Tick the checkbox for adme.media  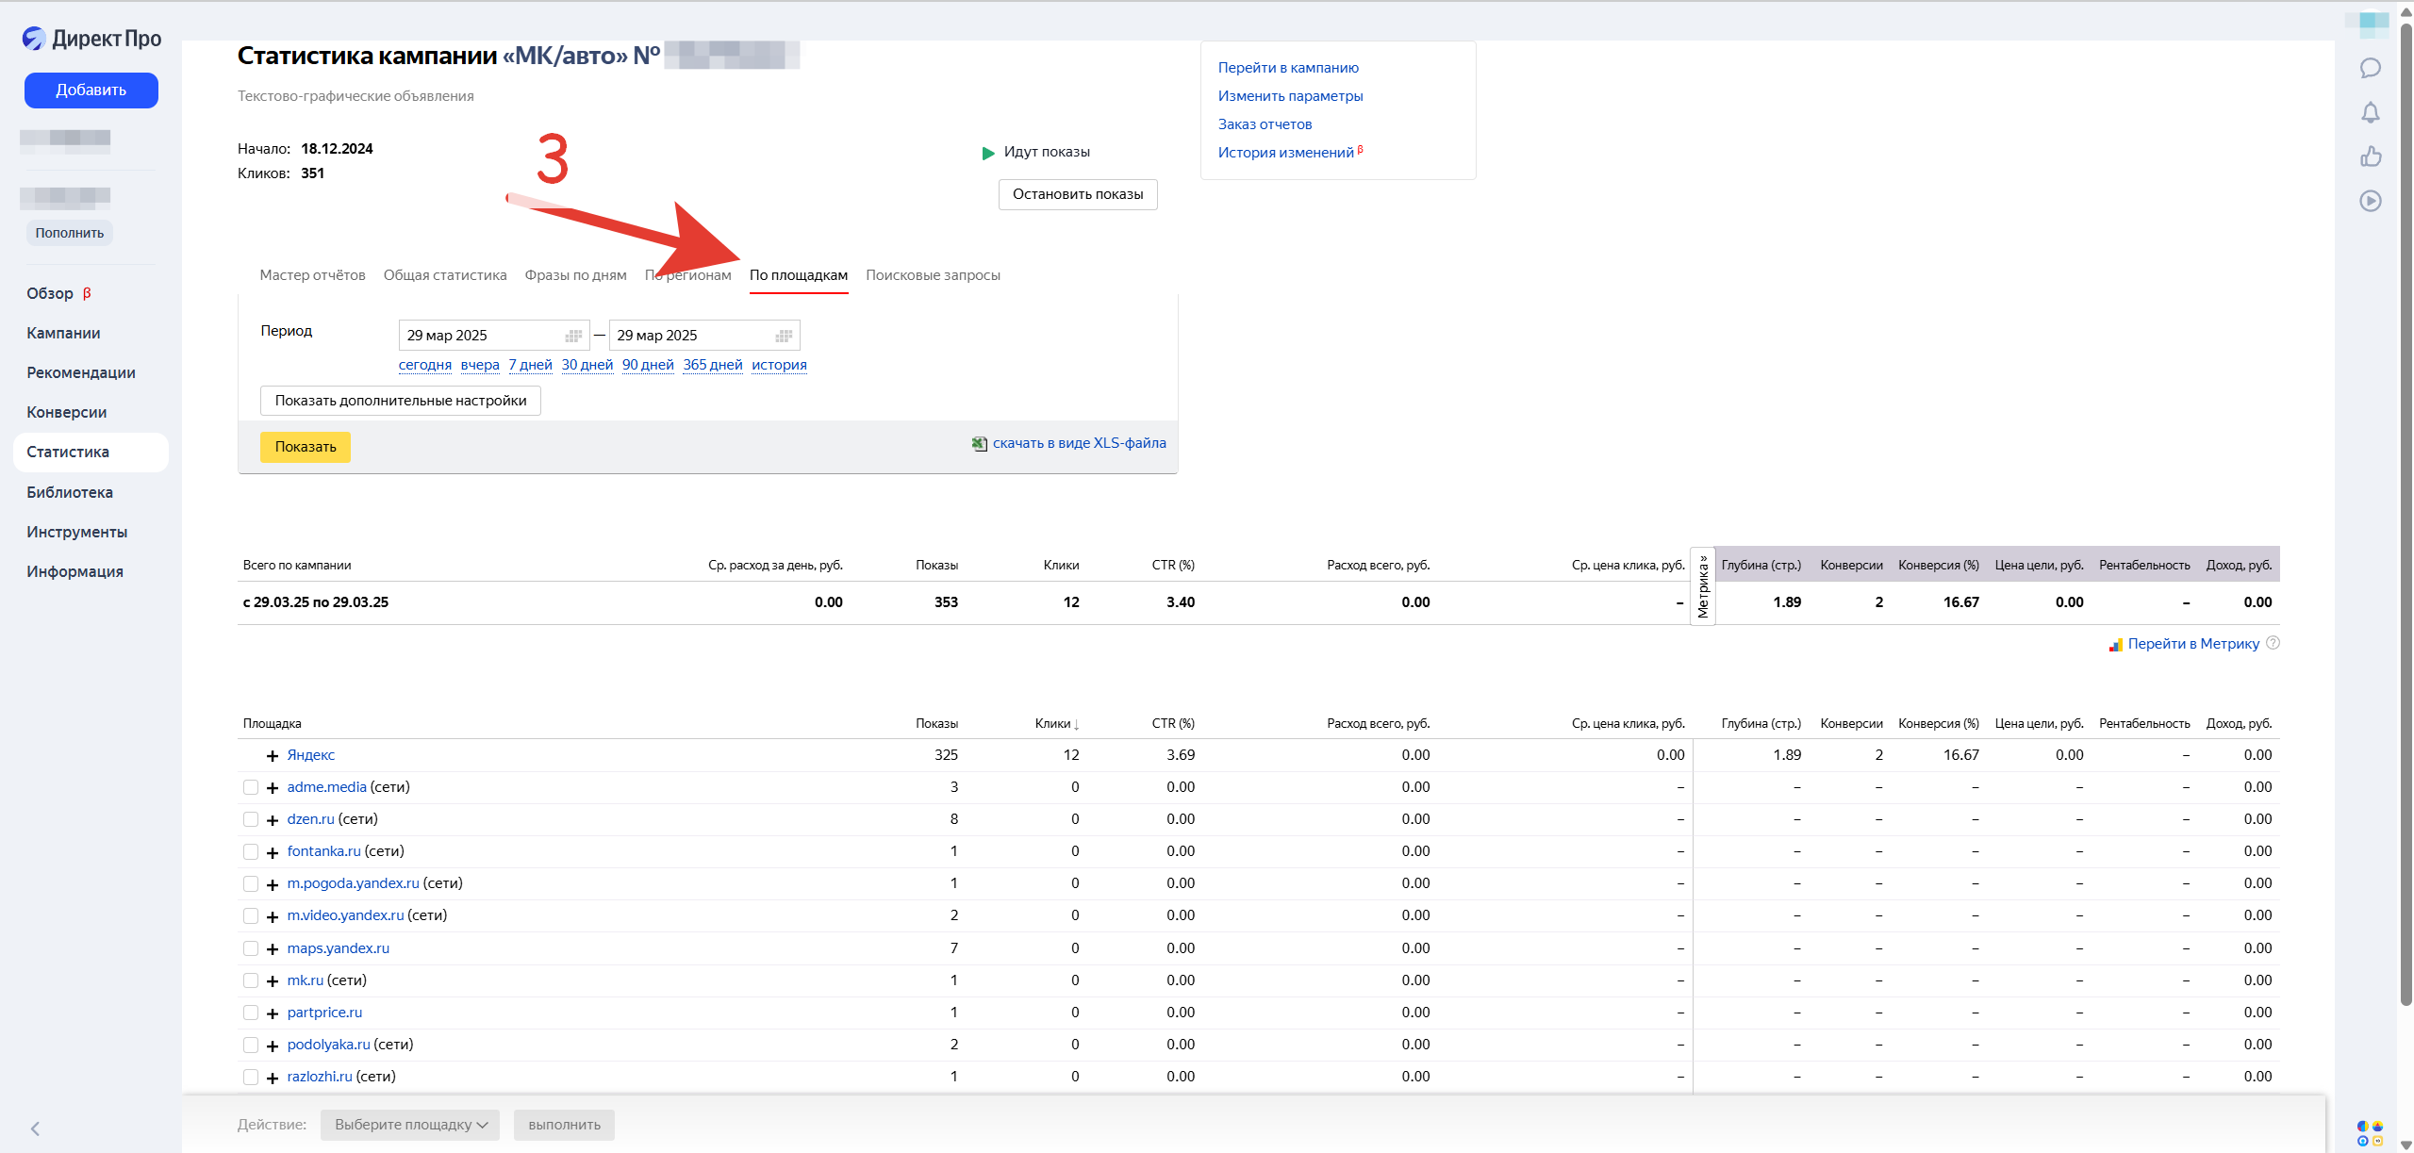[251, 787]
